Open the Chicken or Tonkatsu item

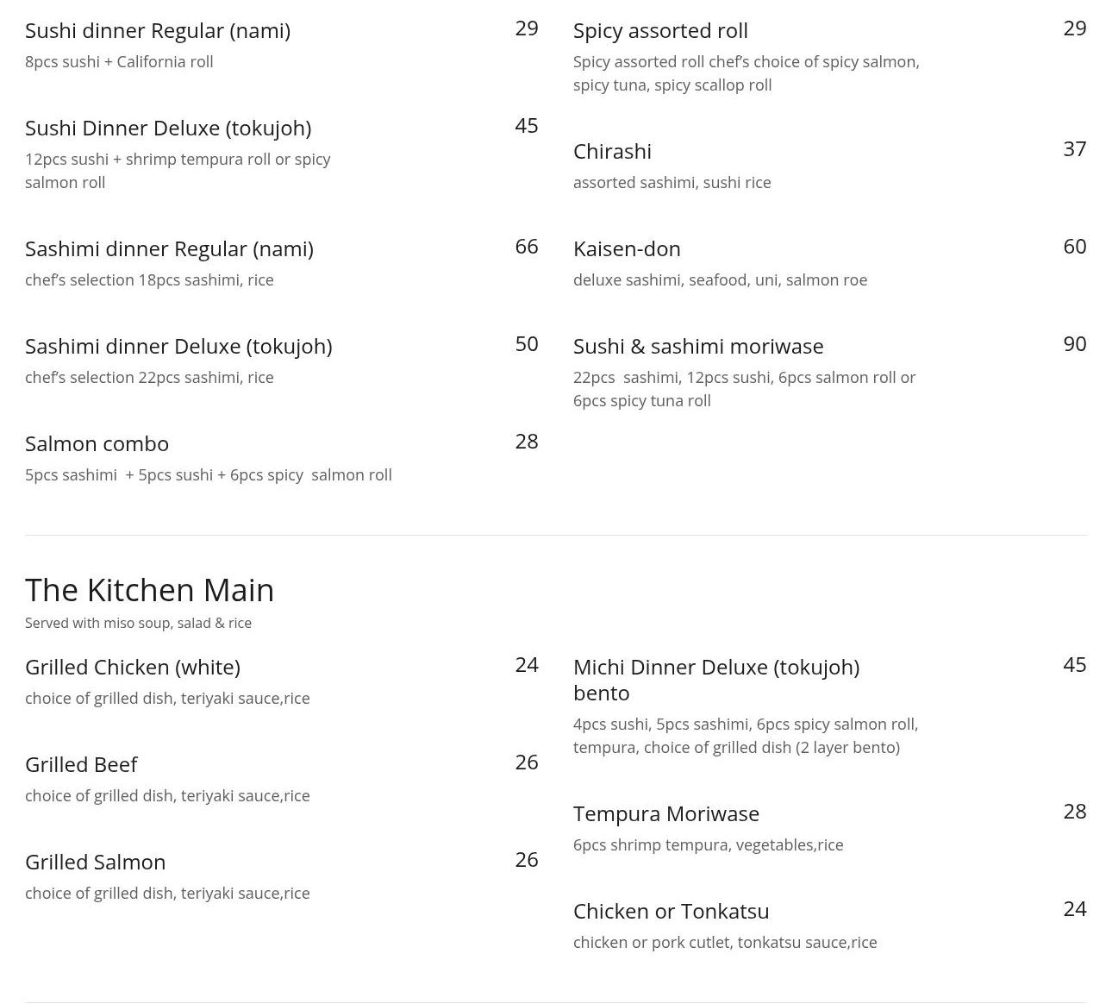671,912
